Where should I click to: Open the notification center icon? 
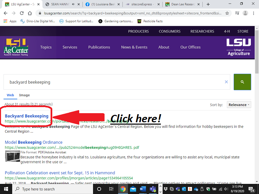[x=251, y=189]
